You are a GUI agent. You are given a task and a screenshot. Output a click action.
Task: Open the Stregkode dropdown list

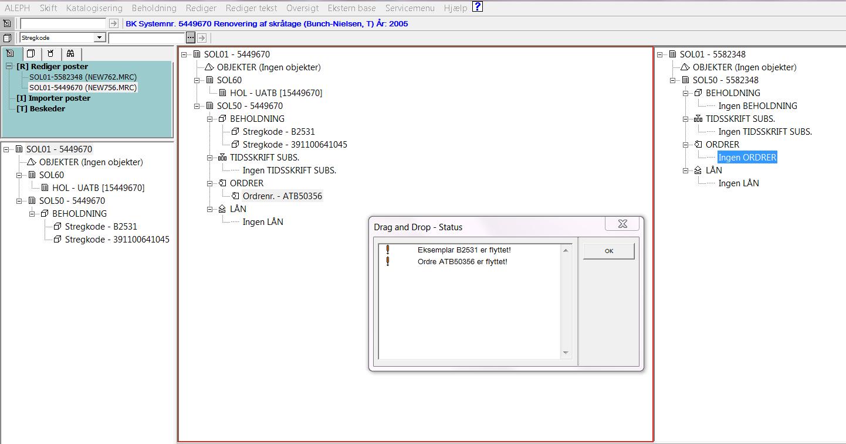(99, 37)
